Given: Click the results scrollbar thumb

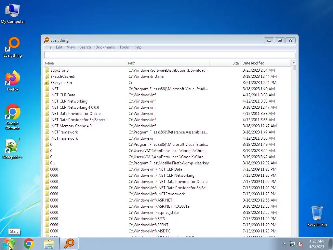Looking at the screenshot, I should click(294, 68).
